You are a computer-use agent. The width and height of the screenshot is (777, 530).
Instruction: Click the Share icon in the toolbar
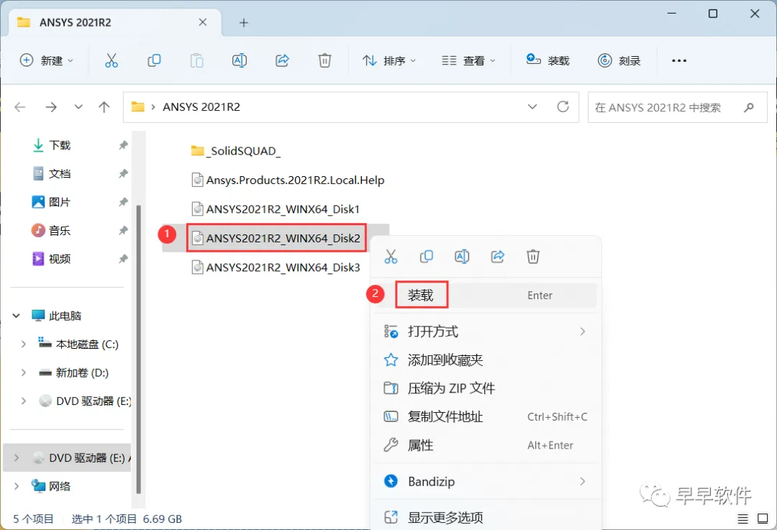point(282,60)
